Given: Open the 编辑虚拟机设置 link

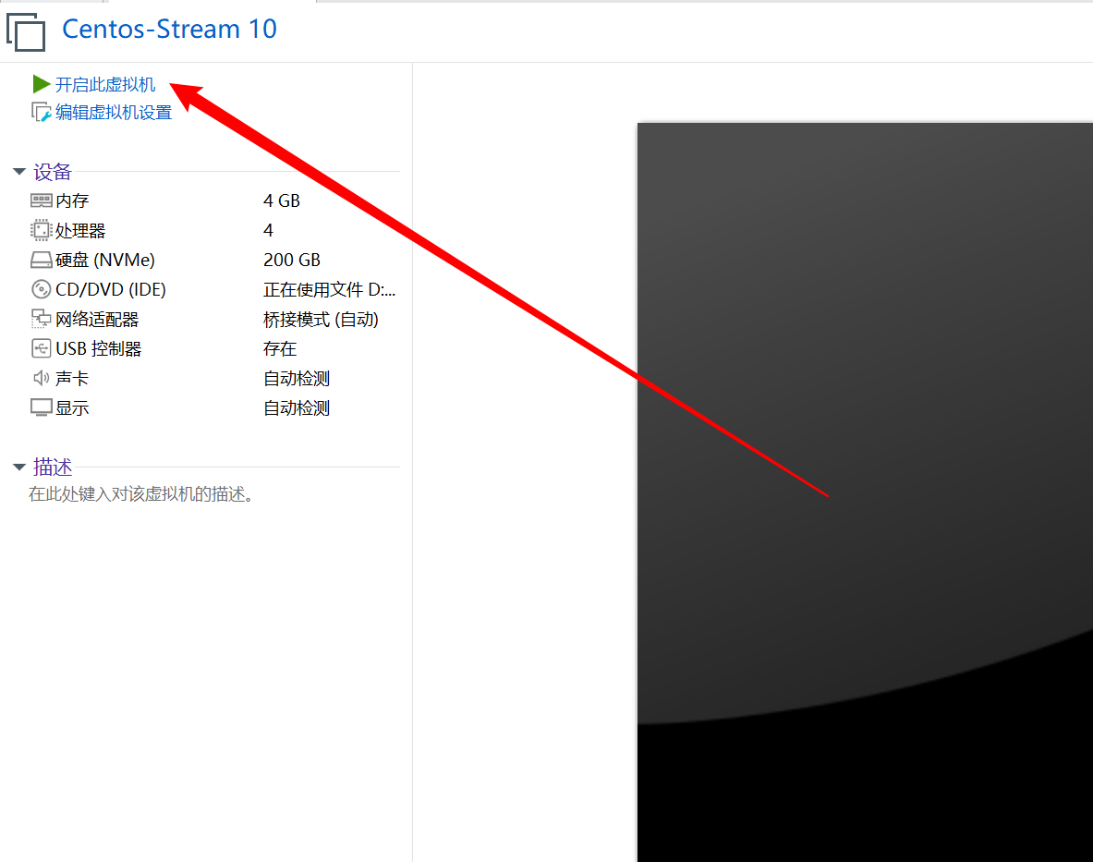Looking at the screenshot, I should coord(114,112).
